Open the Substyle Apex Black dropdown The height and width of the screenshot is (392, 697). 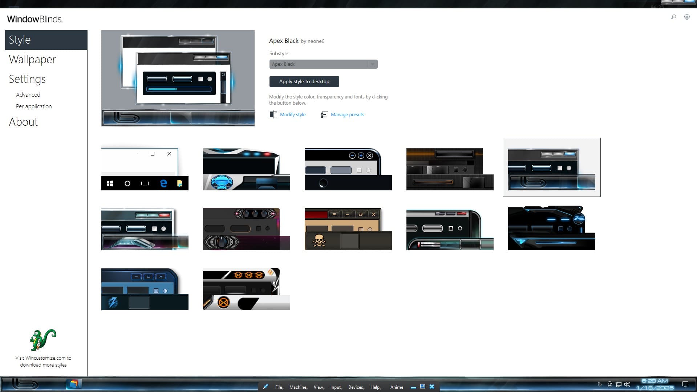click(323, 64)
